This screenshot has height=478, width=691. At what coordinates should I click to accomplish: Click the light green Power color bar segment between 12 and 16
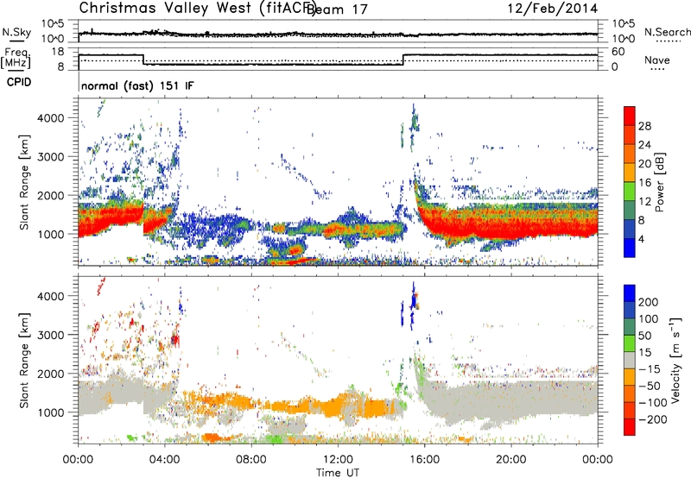(630, 192)
